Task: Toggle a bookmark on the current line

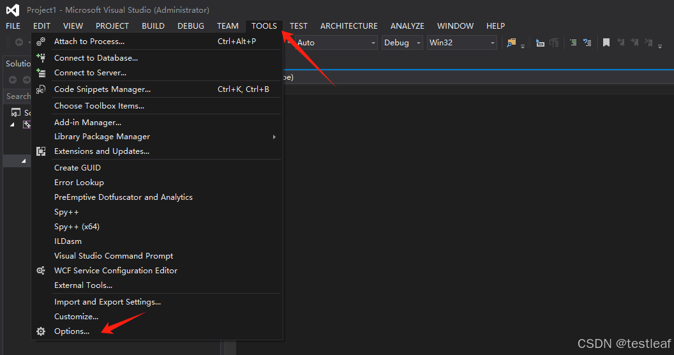Action: 606,43
